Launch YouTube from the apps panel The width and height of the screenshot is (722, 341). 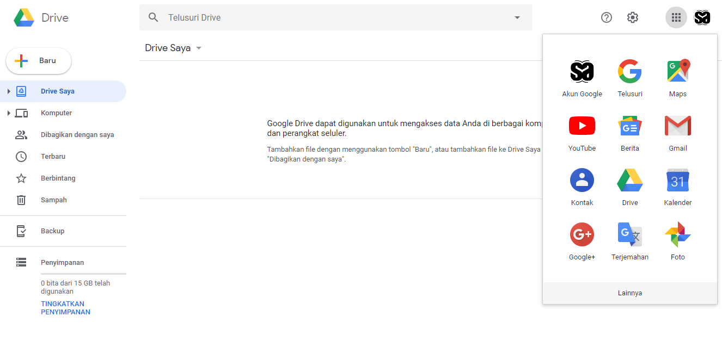tap(582, 133)
